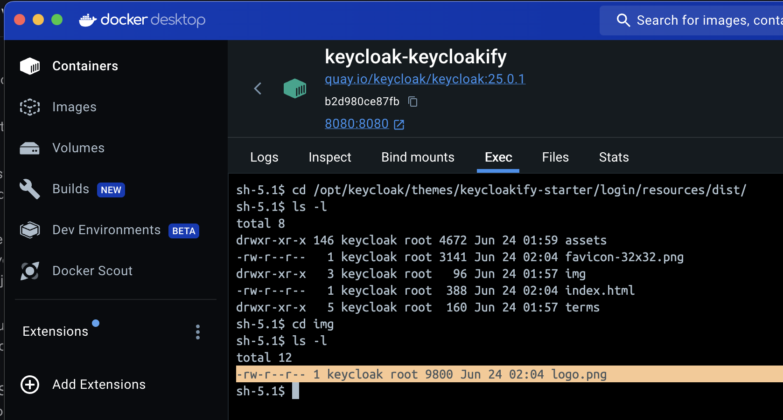783x420 pixels.
Task: Click the keycloak-keycloakify container title
Action: tap(415, 57)
